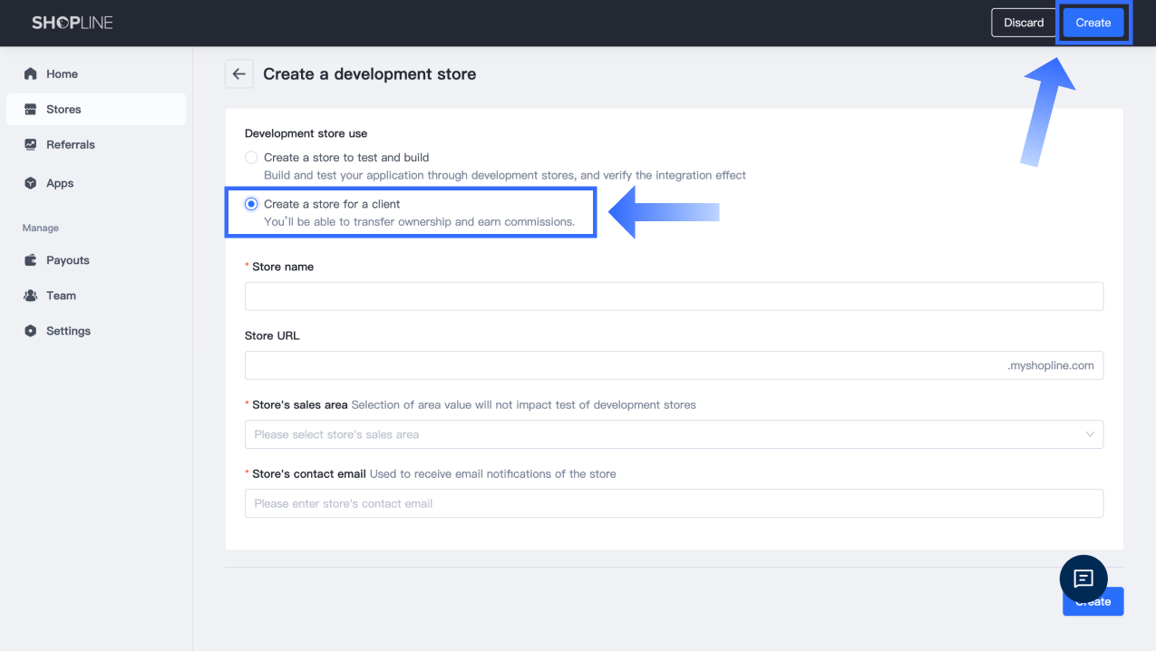
Task: Click the Payouts wallet icon
Action: [x=31, y=260]
